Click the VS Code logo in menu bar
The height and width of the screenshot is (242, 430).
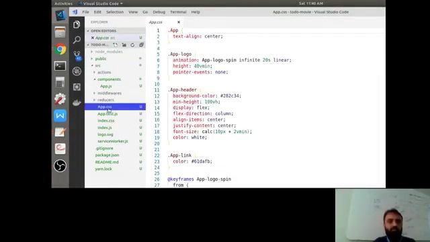coord(75,12)
